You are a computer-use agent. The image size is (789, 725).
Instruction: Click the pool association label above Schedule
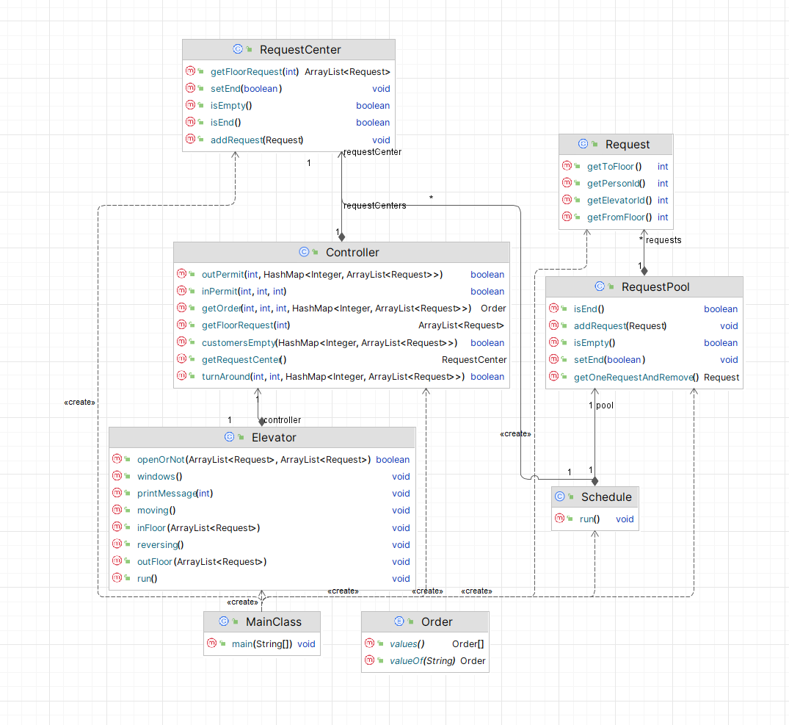coord(604,405)
